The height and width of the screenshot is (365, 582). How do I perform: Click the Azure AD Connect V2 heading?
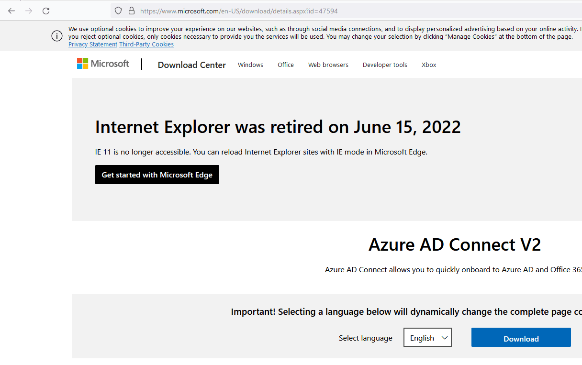pyautogui.click(x=454, y=245)
